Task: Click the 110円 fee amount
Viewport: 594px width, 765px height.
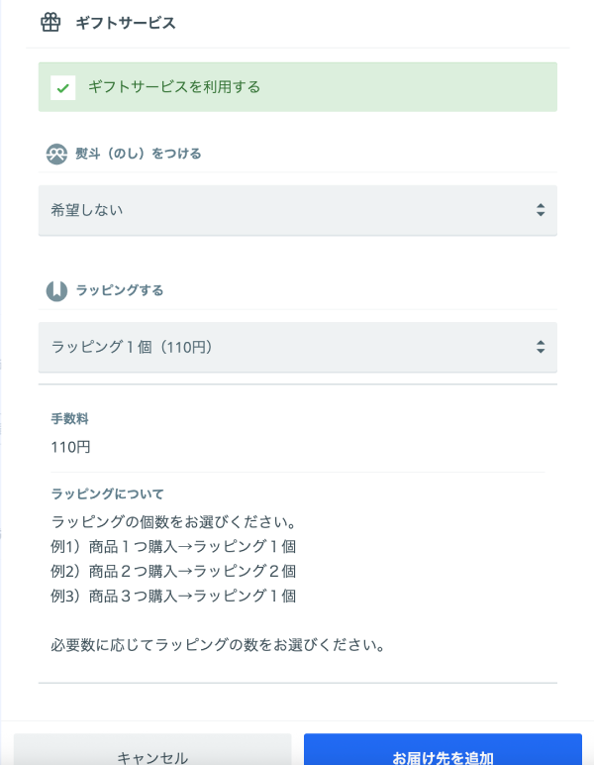Action: pos(70,447)
